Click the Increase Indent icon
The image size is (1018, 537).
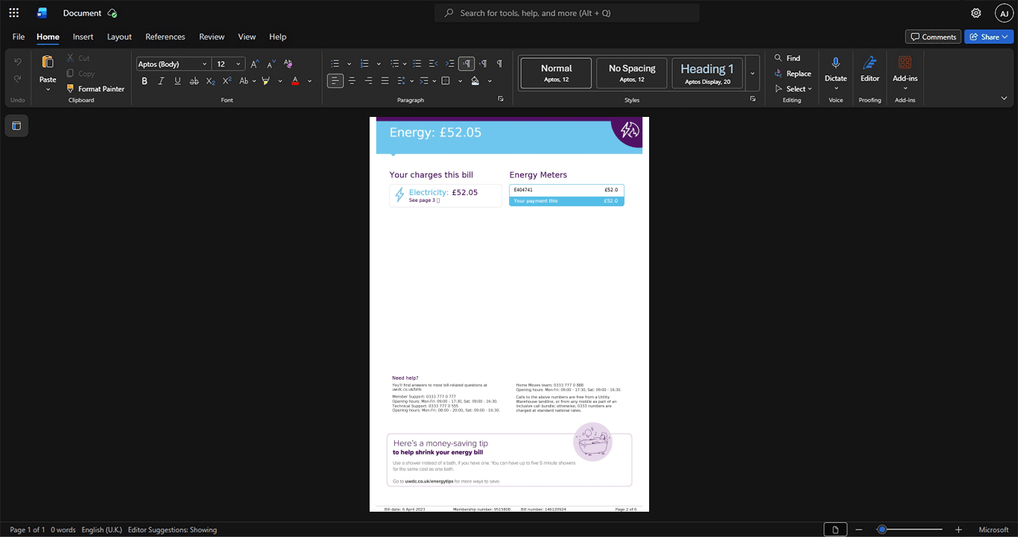pyautogui.click(x=450, y=64)
